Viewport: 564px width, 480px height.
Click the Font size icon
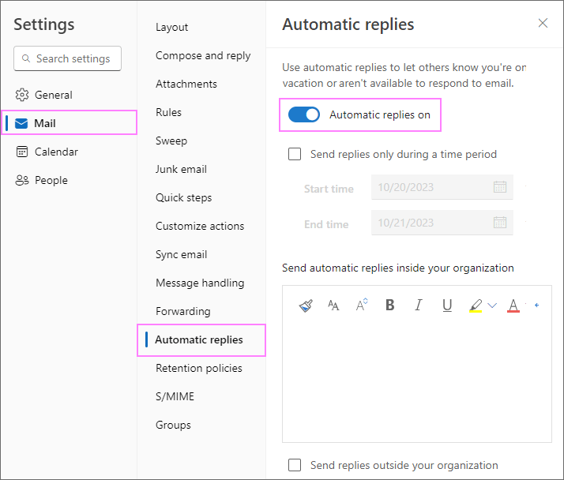pyautogui.click(x=362, y=306)
